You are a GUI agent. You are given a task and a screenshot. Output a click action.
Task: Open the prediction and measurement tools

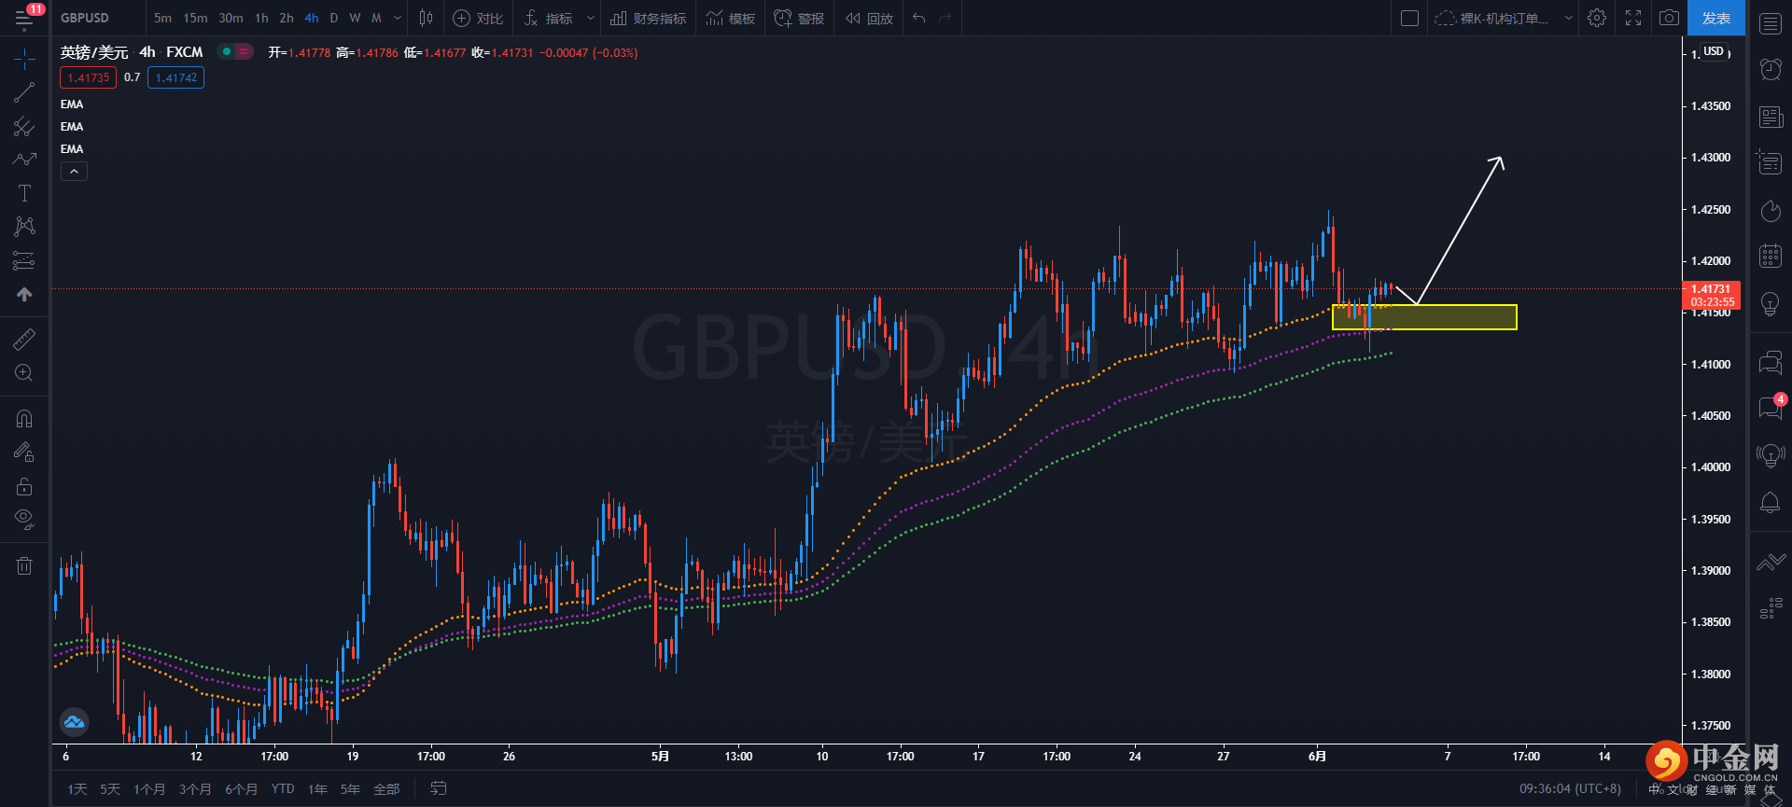[24, 260]
